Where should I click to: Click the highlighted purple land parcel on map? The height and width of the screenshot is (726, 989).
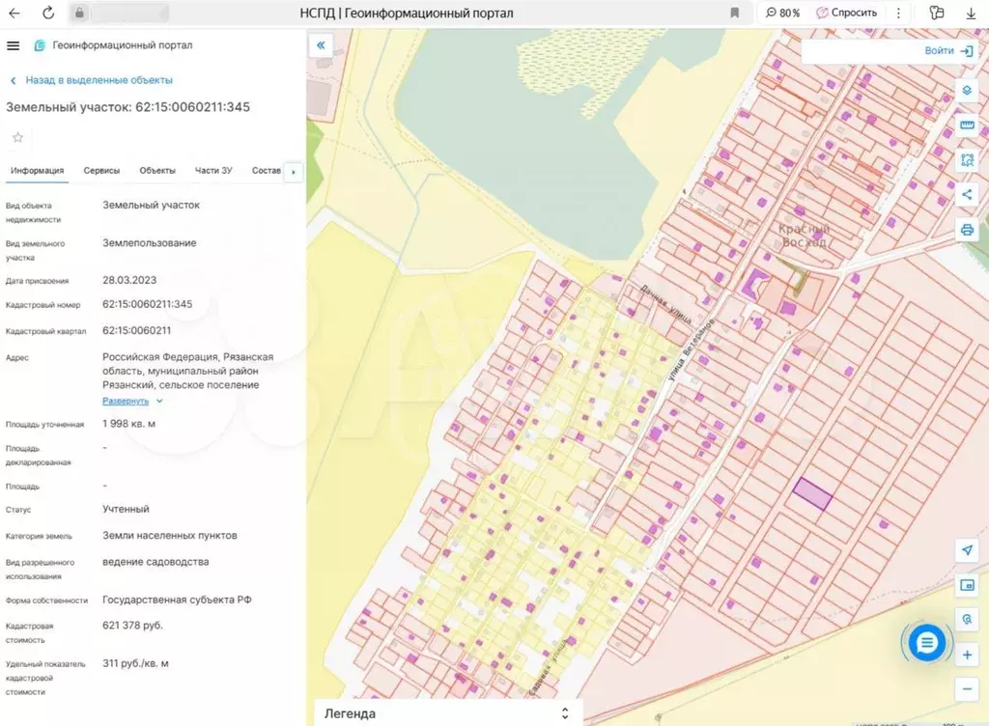pyautogui.click(x=812, y=493)
